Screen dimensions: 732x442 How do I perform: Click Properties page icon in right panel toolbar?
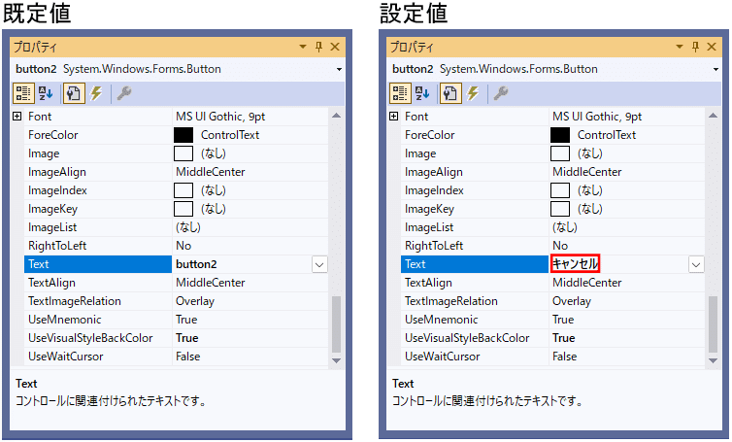coord(450,93)
